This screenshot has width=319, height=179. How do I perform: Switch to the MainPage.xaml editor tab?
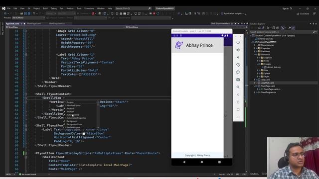34,23
